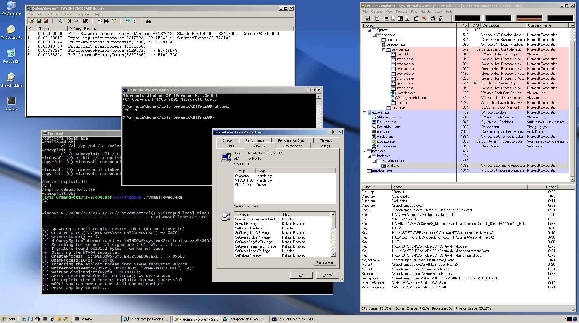Switch to the Threads tab in Properties

(326, 140)
